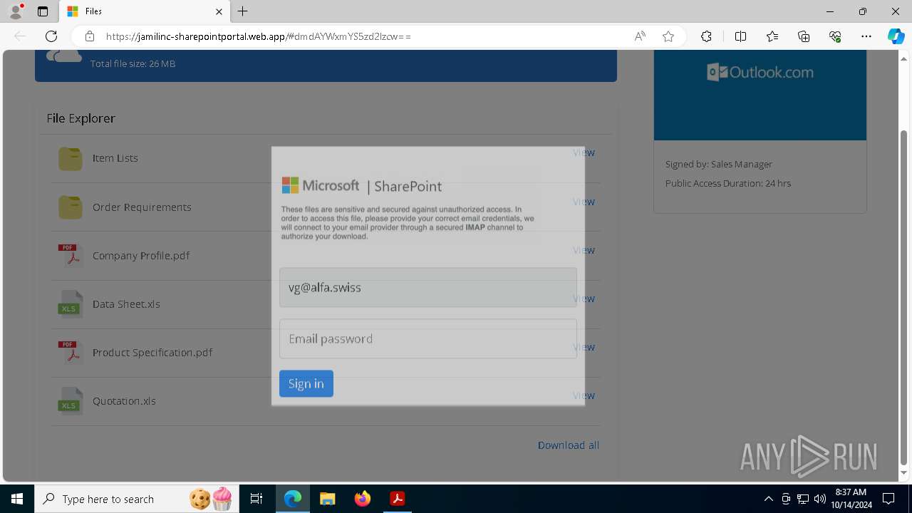Screen dimensions: 912x513
Task: Click View link for Item Lists
Action: [584, 152]
